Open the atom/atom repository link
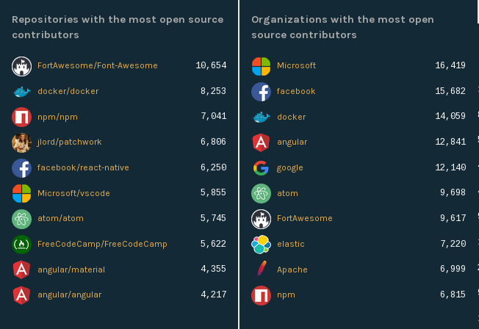The width and height of the screenshot is (479, 329). (x=60, y=218)
